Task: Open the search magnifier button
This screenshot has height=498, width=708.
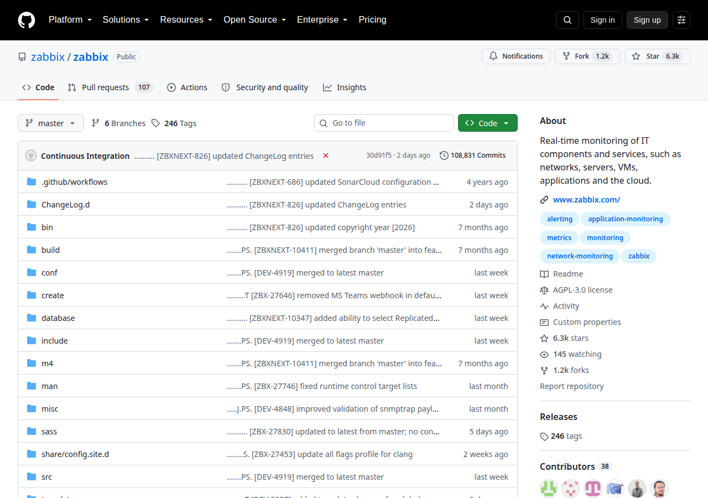Action: click(x=568, y=20)
